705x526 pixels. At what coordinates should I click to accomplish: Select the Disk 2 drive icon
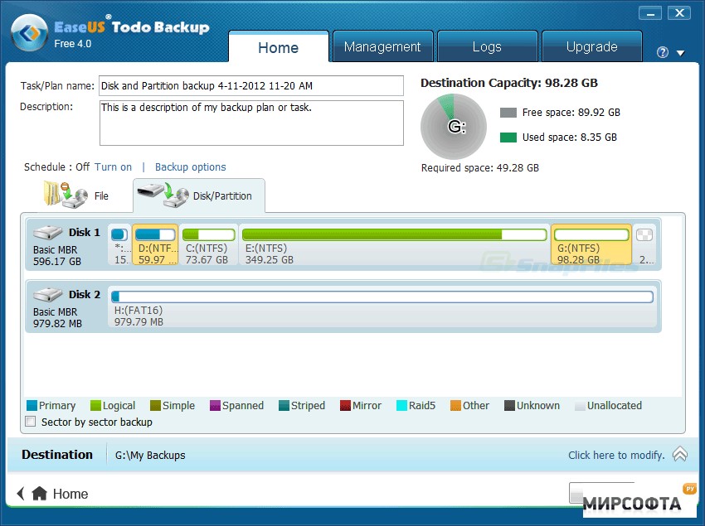click(47, 295)
